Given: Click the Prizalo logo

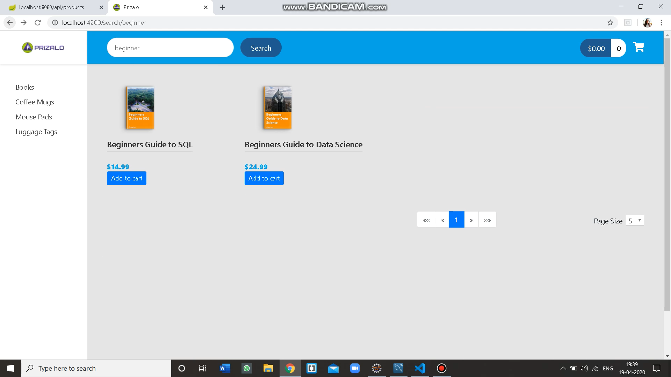Looking at the screenshot, I should click(43, 47).
